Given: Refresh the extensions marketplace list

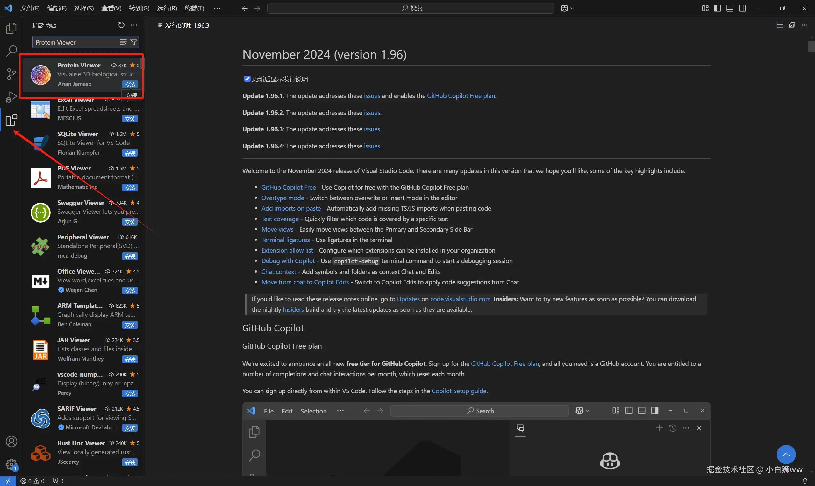Looking at the screenshot, I should point(121,25).
